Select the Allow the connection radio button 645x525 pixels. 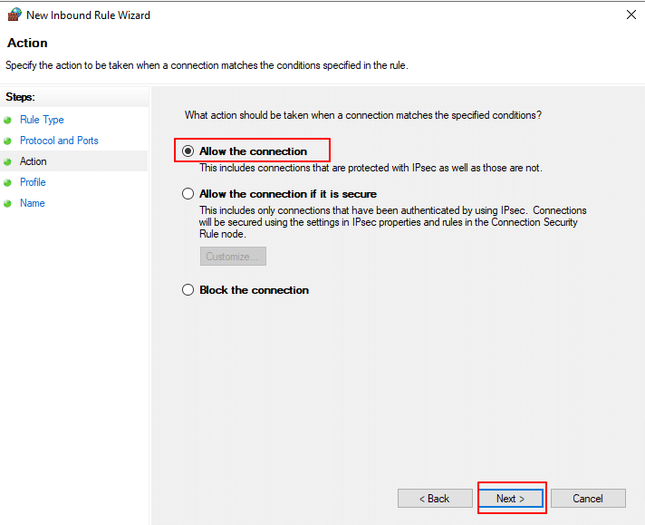tap(188, 151)
